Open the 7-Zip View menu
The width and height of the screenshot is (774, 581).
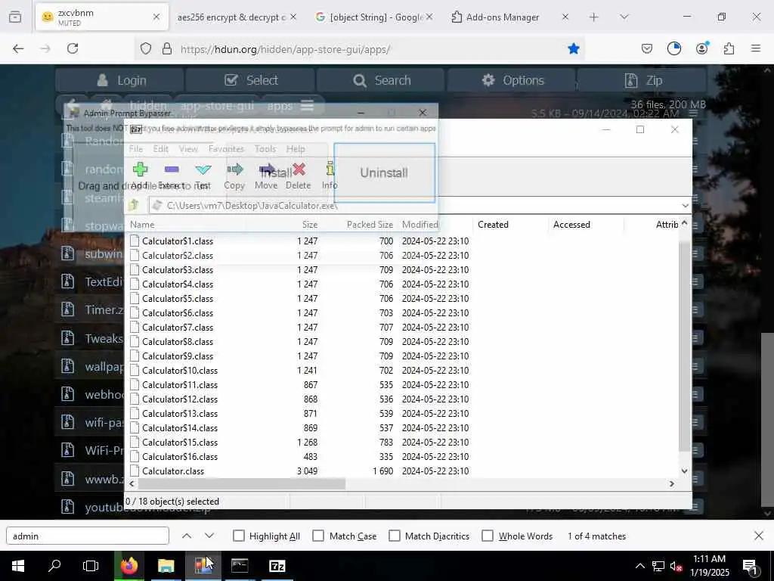(188, 149)
